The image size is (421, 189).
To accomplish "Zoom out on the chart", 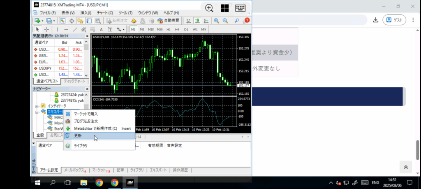I will [225, 21].
